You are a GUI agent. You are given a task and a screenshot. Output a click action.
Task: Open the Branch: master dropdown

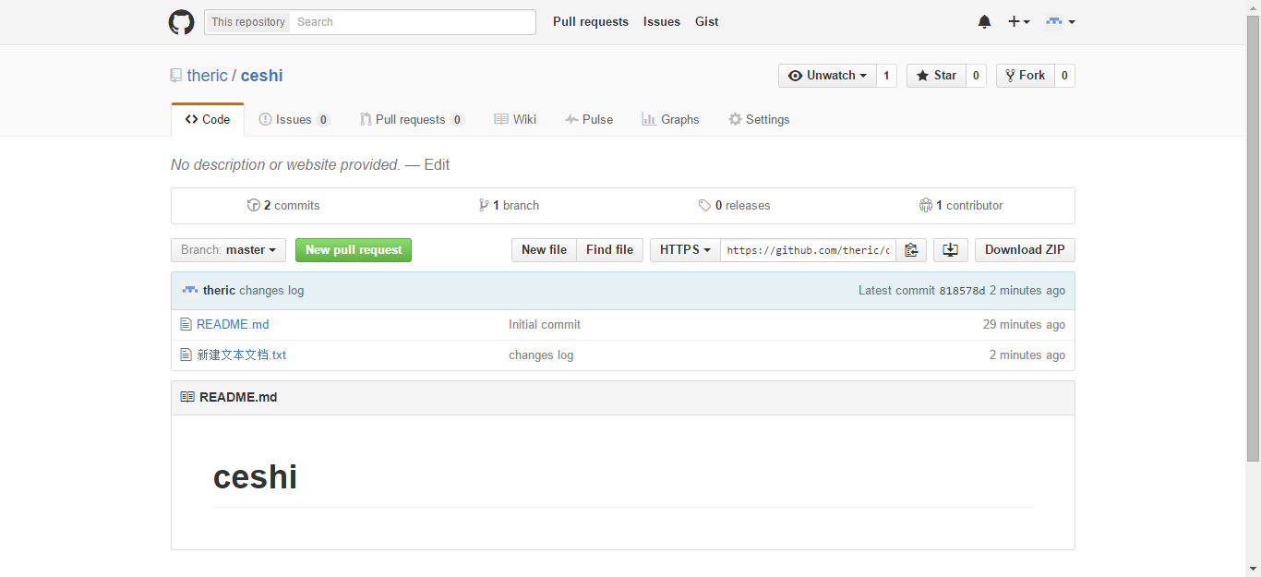228,250
